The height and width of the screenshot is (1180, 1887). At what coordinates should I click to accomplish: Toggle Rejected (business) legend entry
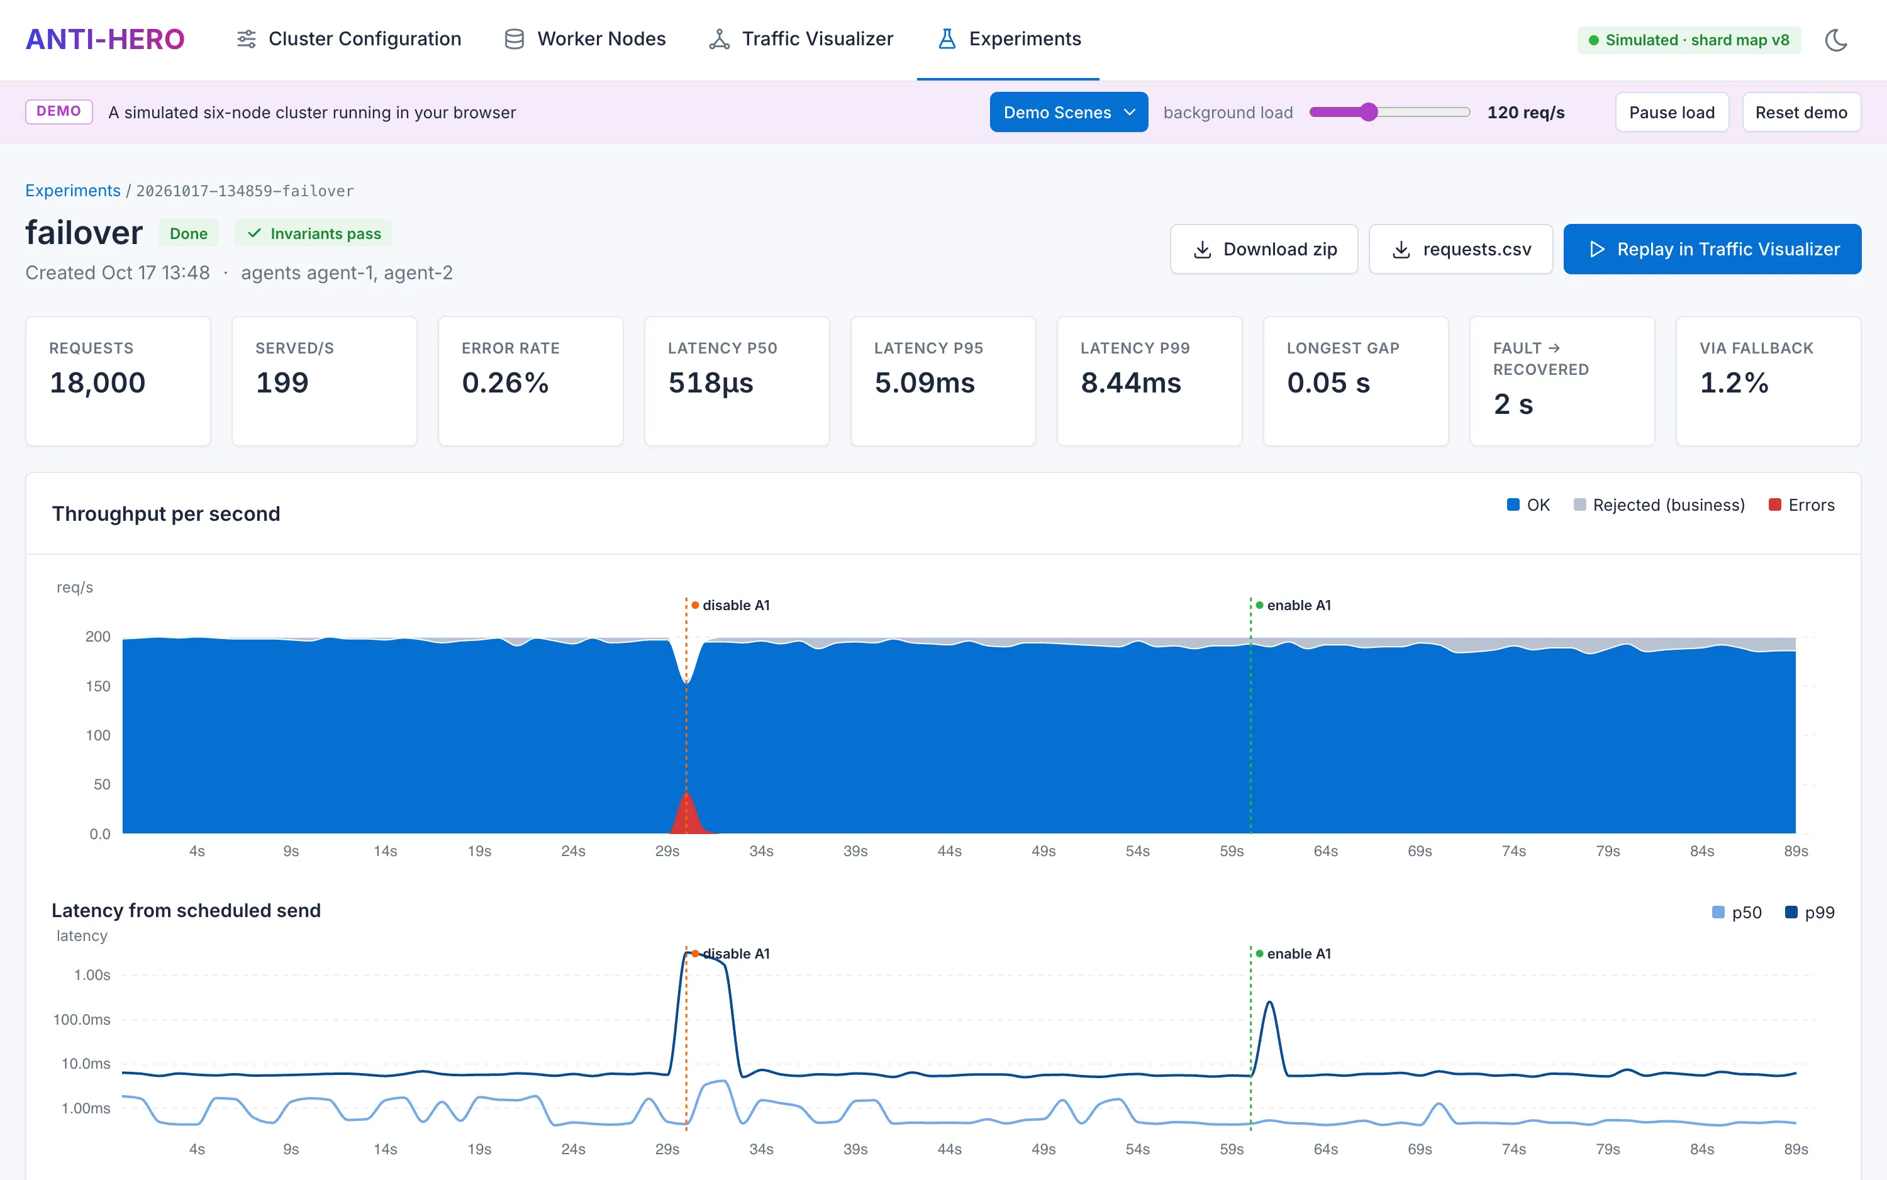coord(1659,505)
